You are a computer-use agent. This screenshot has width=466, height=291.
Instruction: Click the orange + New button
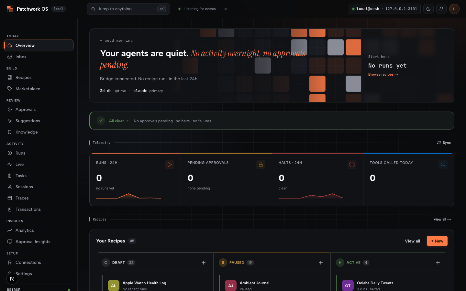pos(437,241)
